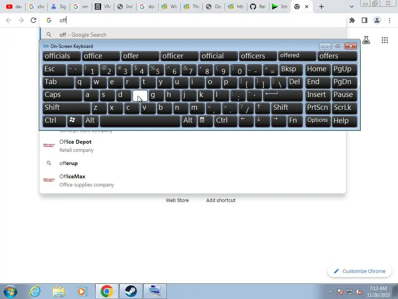Toggle the right Shift key
The width and height of the screenshot is (398, 299).
click(287, 109)
